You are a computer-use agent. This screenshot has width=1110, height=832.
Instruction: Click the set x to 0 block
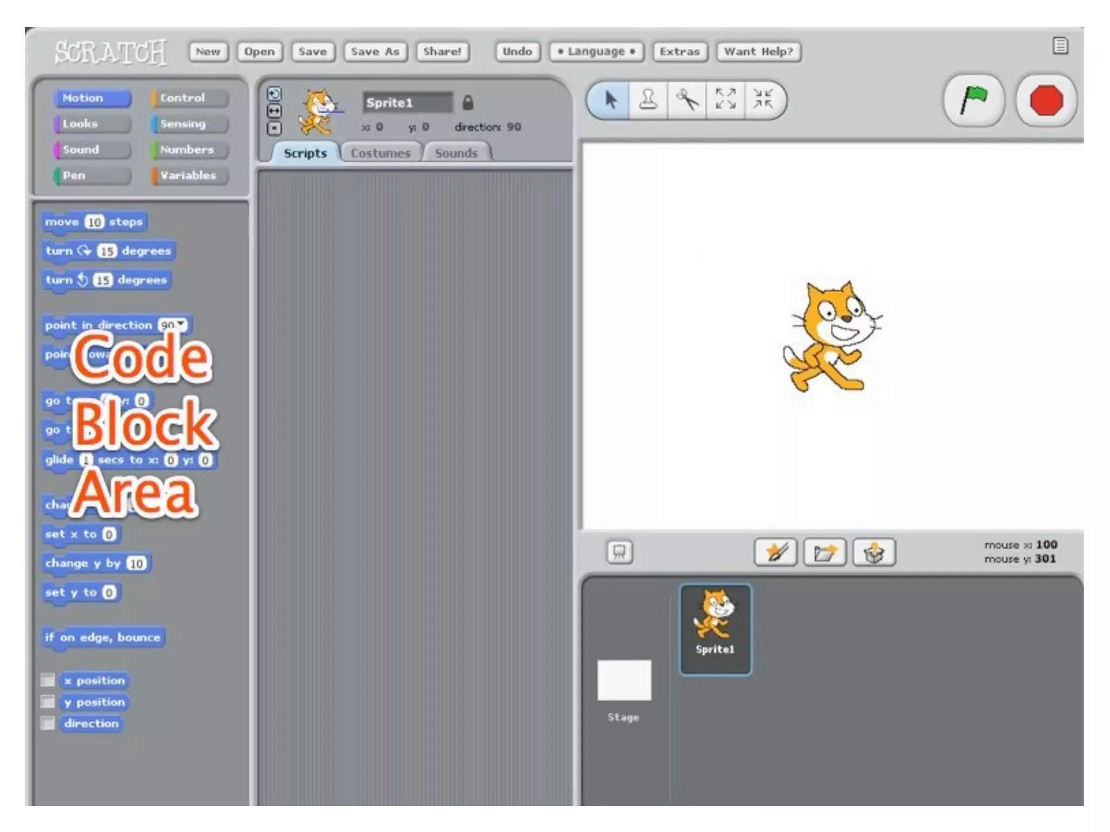coord(81,534)
